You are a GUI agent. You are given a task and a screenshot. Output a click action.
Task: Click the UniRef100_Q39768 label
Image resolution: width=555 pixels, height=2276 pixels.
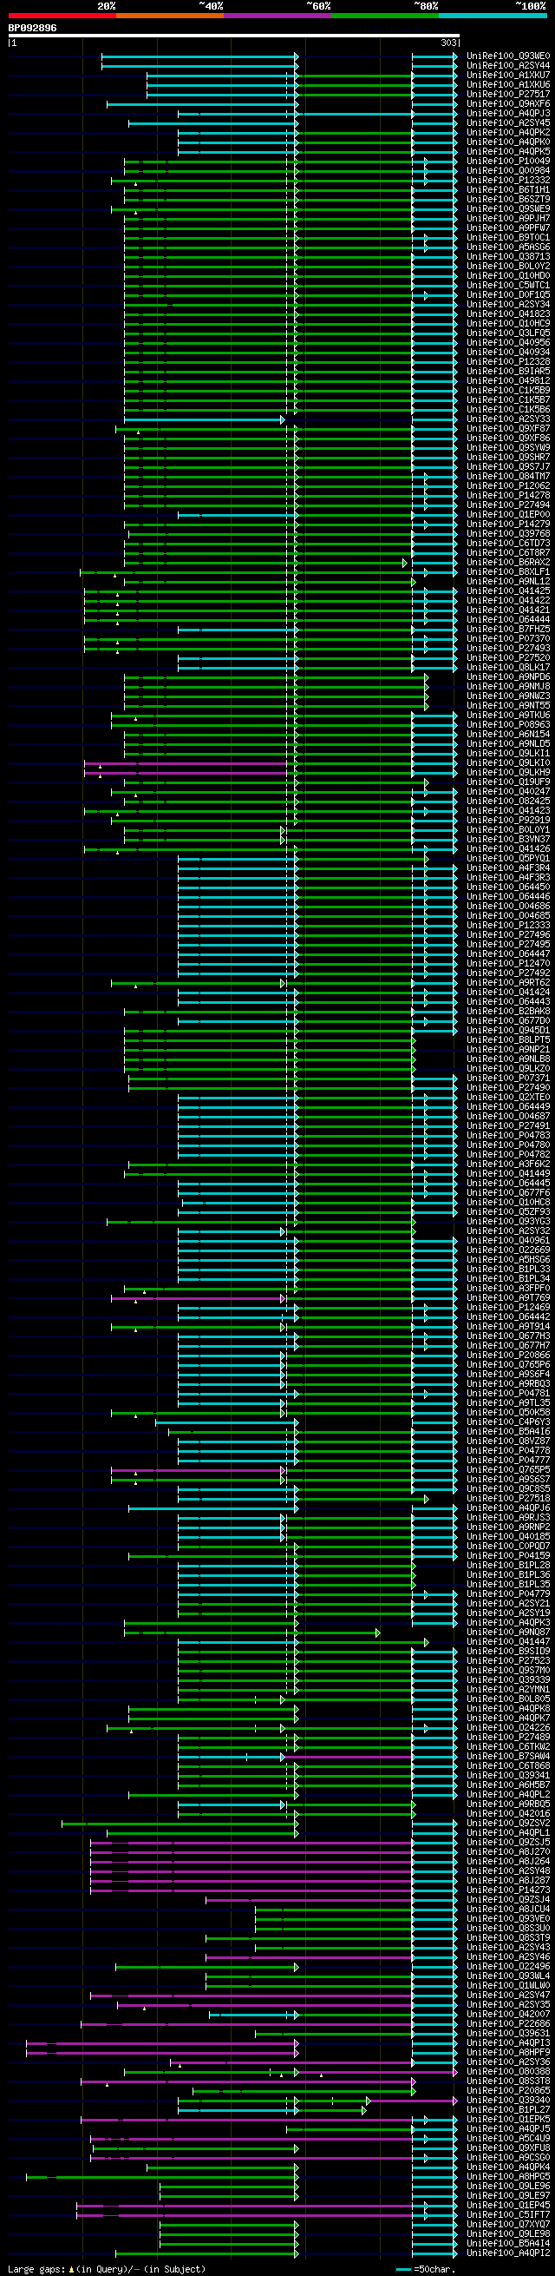point(508,534)
